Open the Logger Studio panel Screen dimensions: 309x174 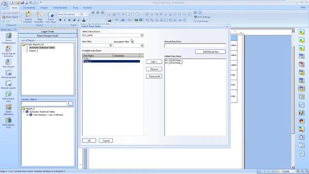pos(47,31)
